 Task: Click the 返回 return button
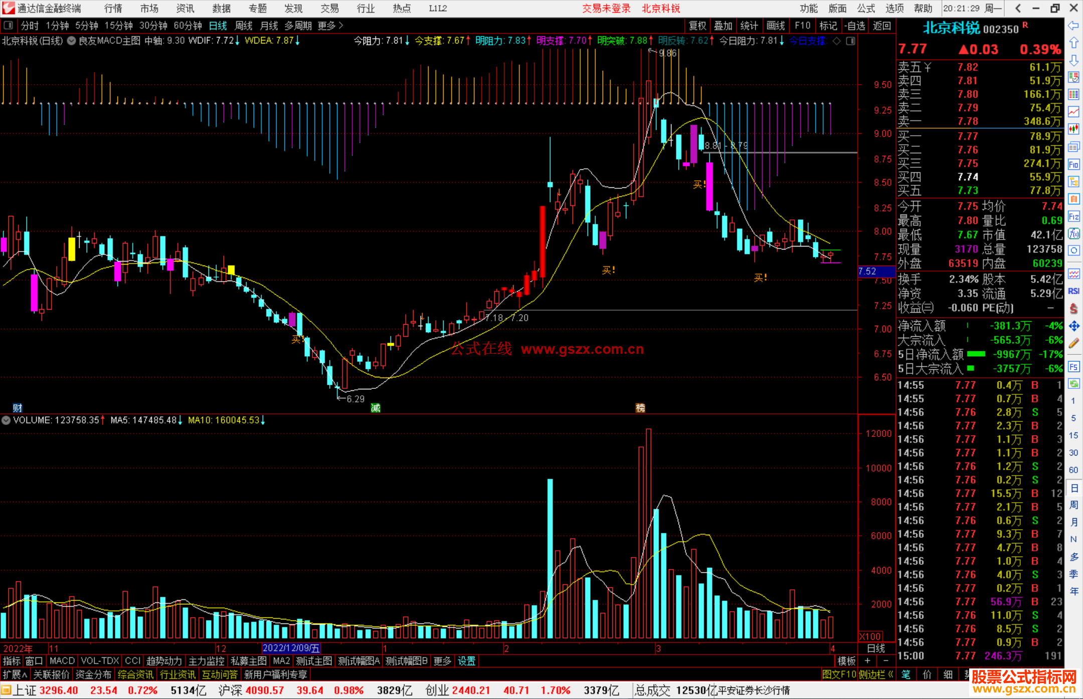pos(881,26)
